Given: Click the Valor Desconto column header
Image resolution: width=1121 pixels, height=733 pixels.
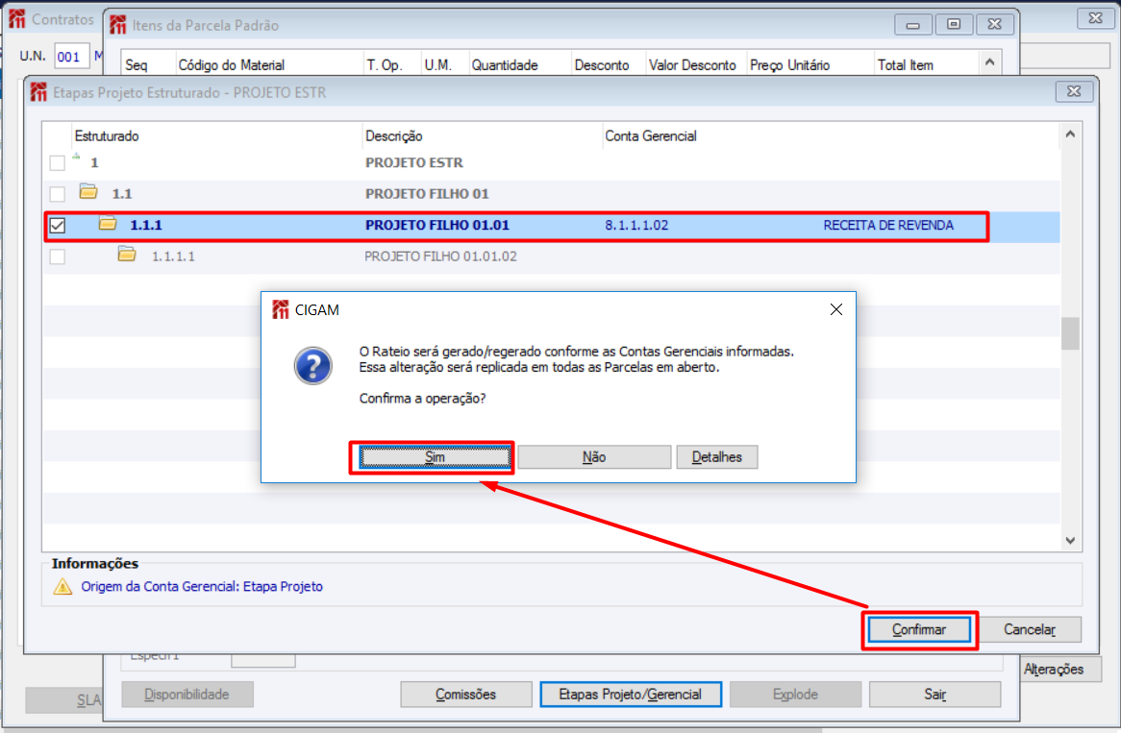Looking at the screenshot, I should click(692, 65).
